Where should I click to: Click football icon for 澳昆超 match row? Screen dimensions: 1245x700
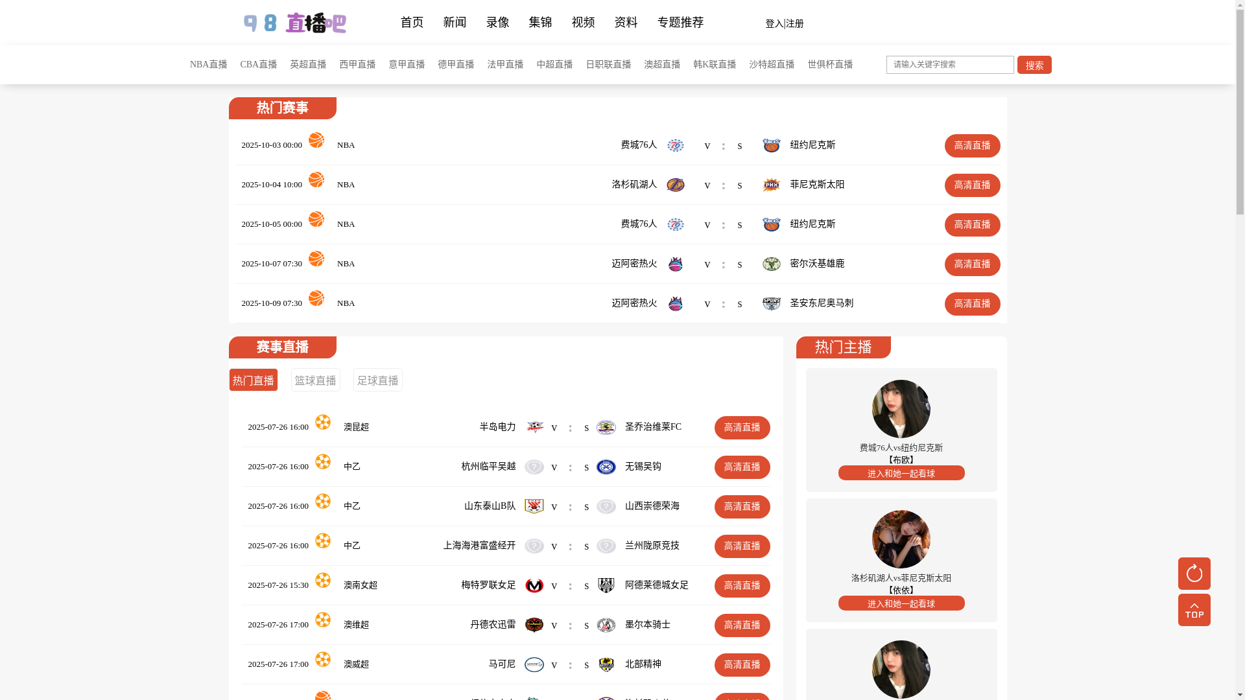(x=323, y=422)
